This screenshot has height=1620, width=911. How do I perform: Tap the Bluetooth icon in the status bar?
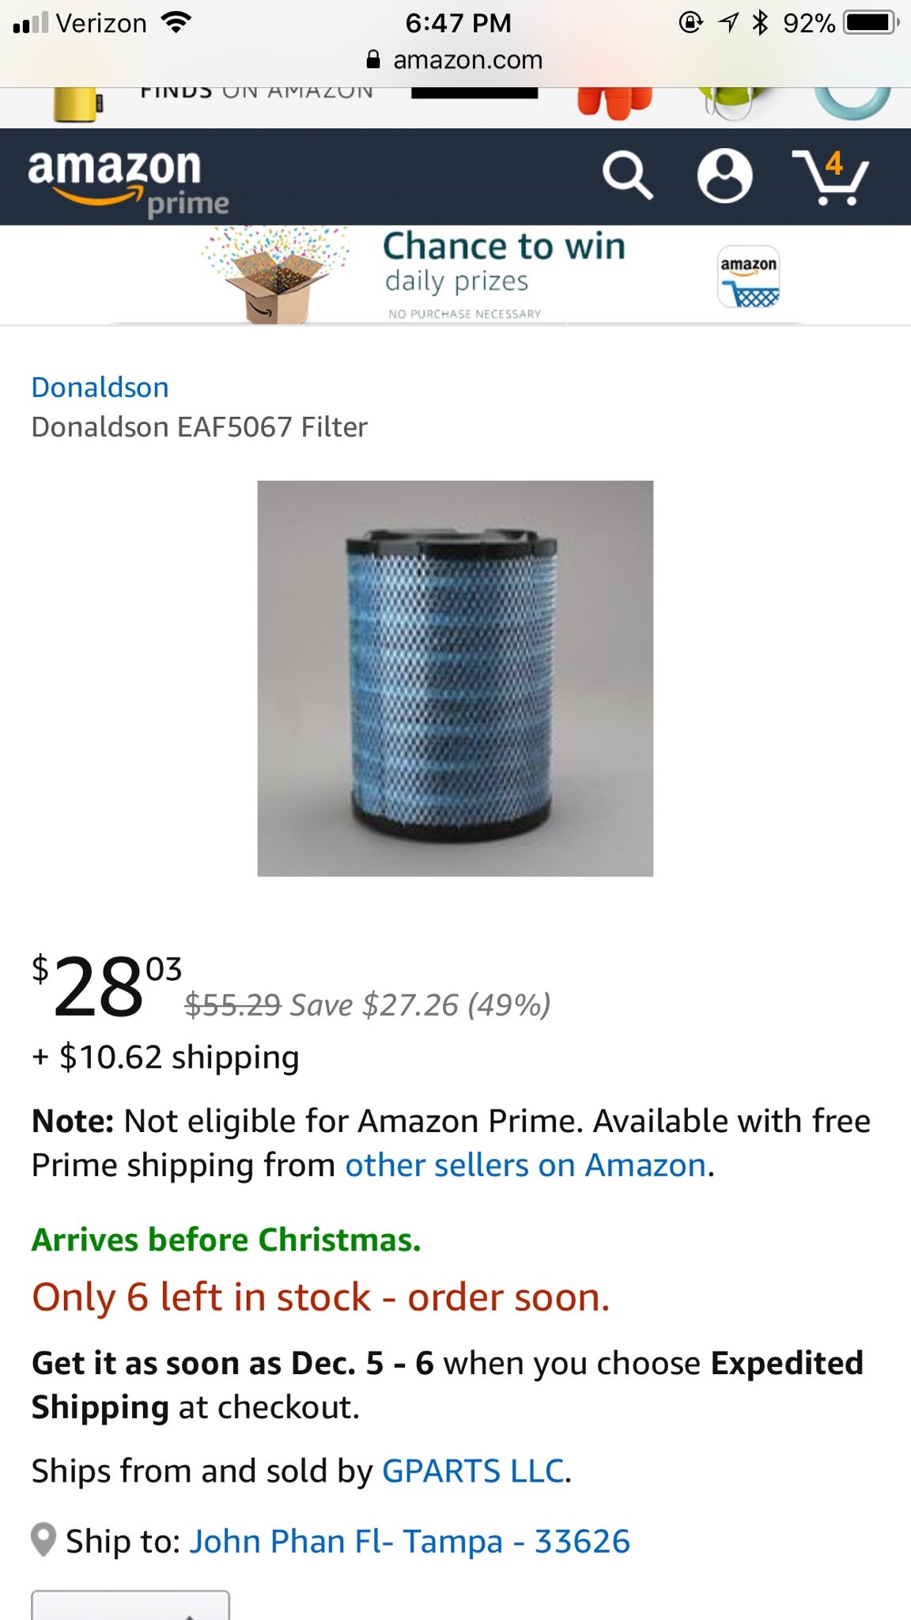[x=759, y=21]
